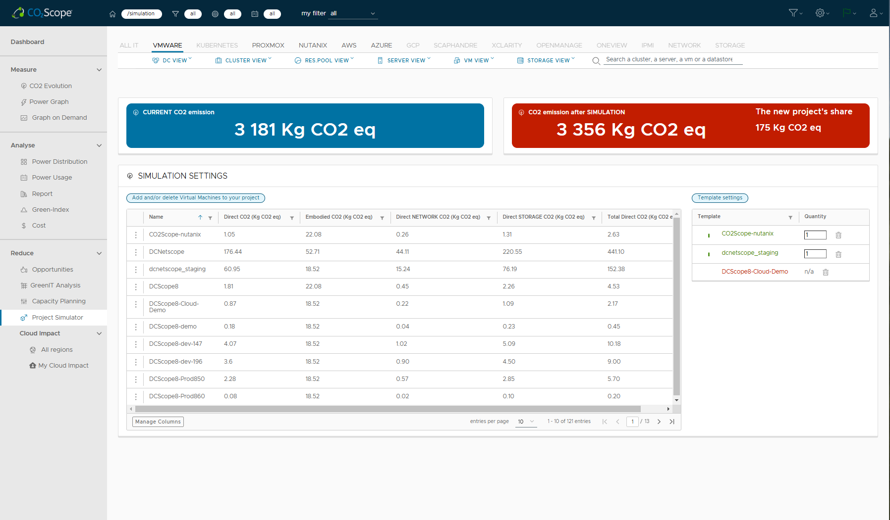Open the green flag language menu
Viewport: 890px width, 520px height.
coord(849,13)
